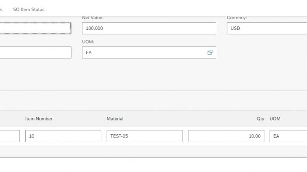Click the UOM: form label
307x172 pixels.
point(88,42)
